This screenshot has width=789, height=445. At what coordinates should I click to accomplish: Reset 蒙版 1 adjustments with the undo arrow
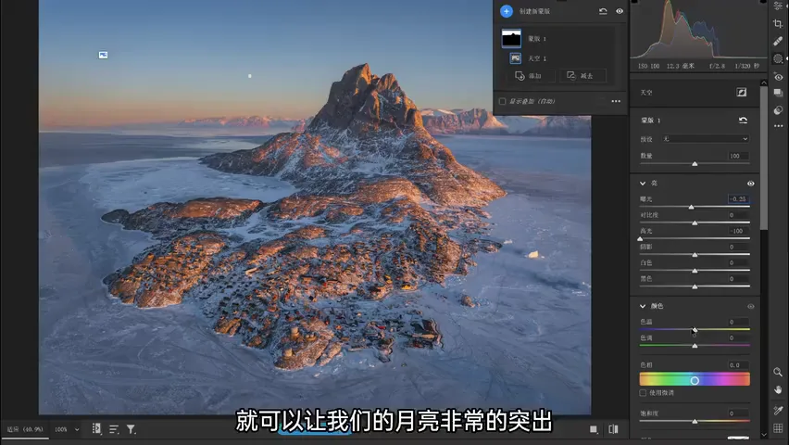click(743, 120)
